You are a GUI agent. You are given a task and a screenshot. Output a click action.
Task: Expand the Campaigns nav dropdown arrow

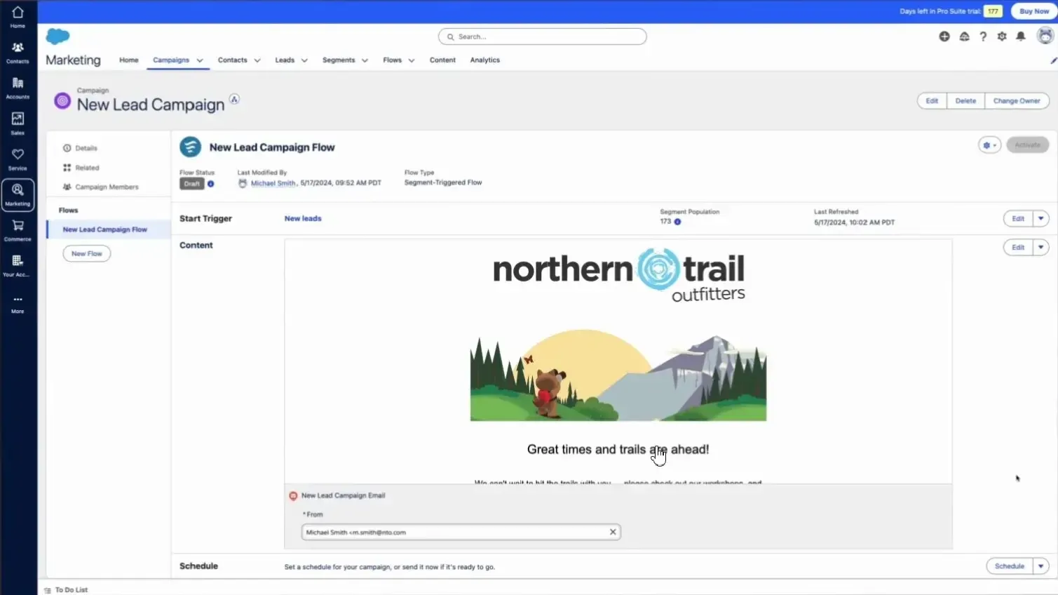tap(200, 60)
